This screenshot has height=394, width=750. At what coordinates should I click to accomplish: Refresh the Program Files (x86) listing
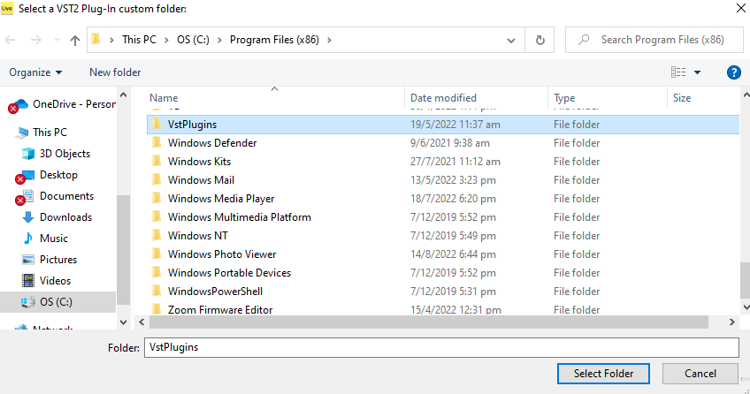(540, 40)
